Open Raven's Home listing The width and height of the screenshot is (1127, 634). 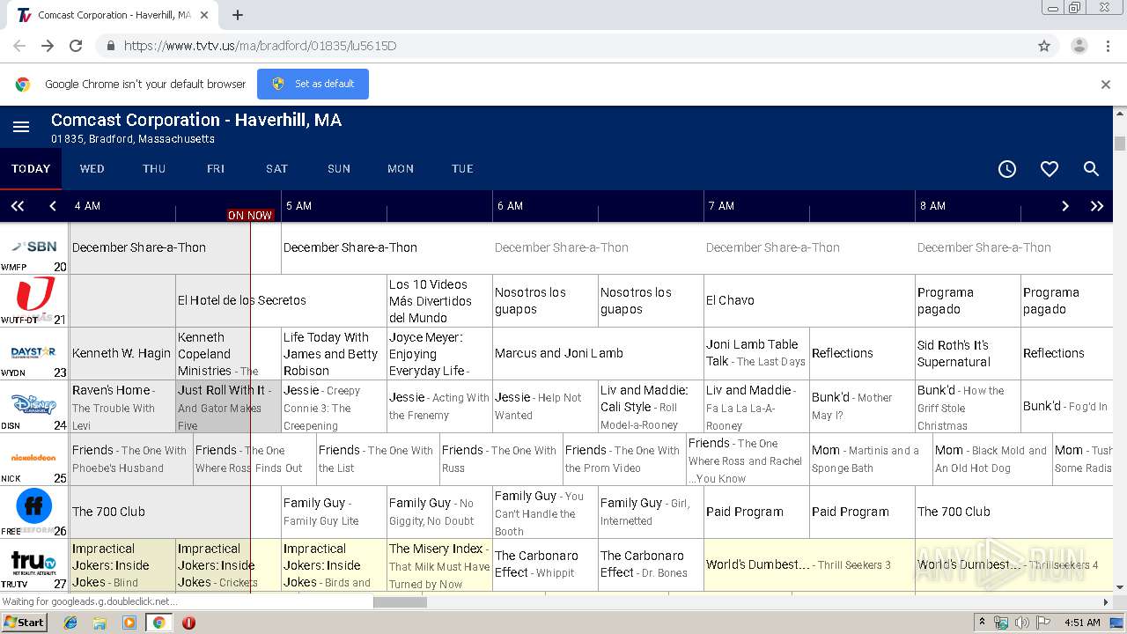pyautogui.click(x=122, y=407)
